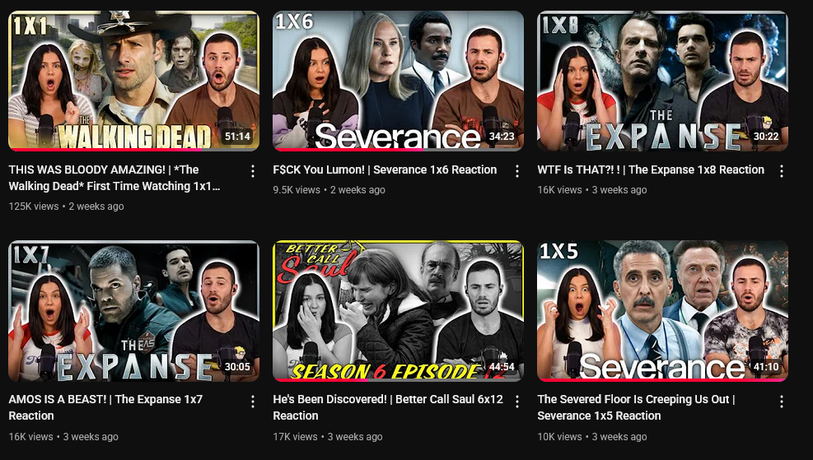Open the Expanse 1x8 video options menu
The width and height of the screenshot is (813, 460).
(x=782, y=171)
